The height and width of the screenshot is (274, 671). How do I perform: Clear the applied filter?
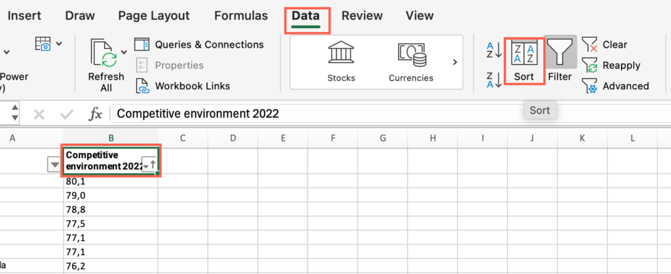coord(604,45)
